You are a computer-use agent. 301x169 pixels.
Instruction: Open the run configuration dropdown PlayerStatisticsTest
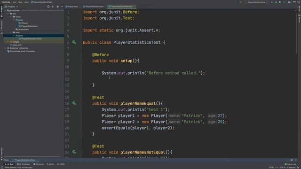tap(257, 2)
